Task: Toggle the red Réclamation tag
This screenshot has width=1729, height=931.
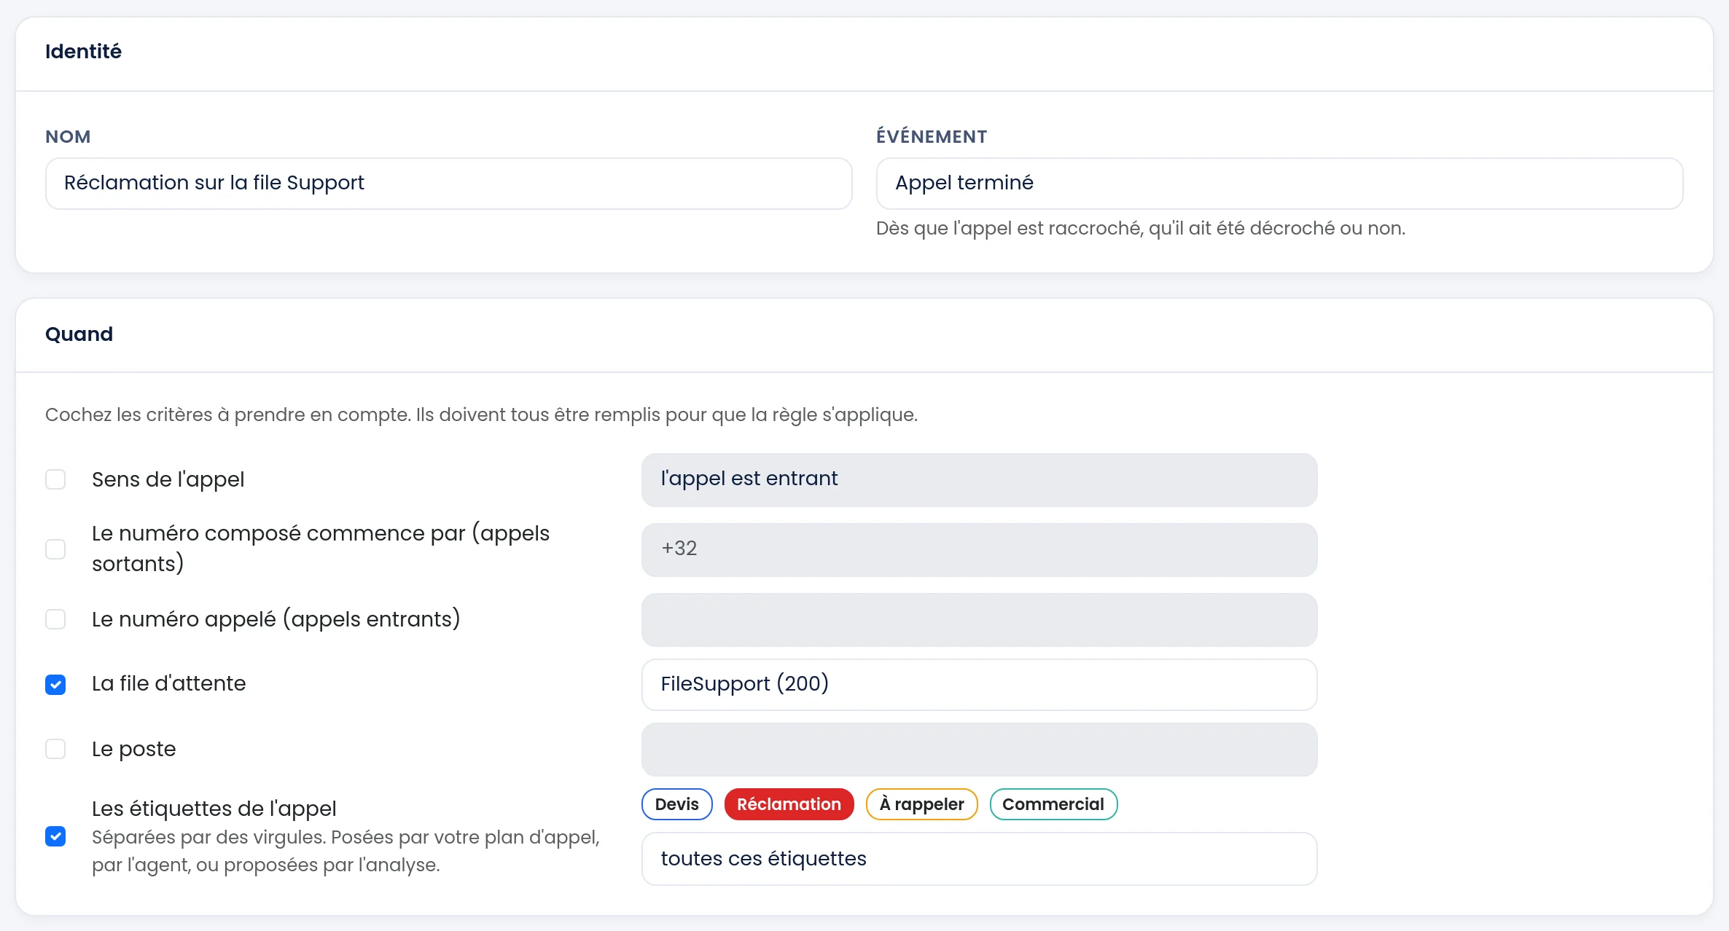Action: tap(789, 804)
